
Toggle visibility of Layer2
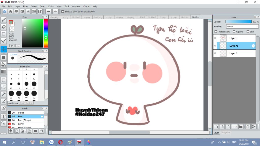coord(215,53)
